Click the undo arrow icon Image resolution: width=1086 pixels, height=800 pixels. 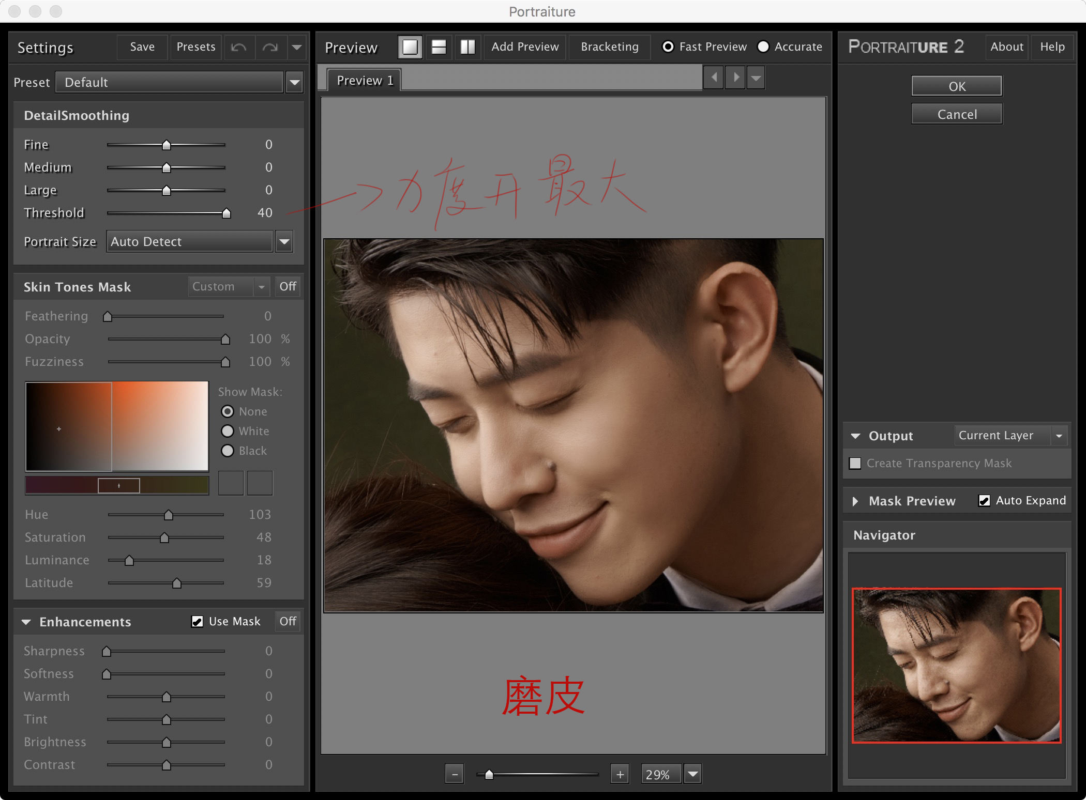(x=238, y=47)
